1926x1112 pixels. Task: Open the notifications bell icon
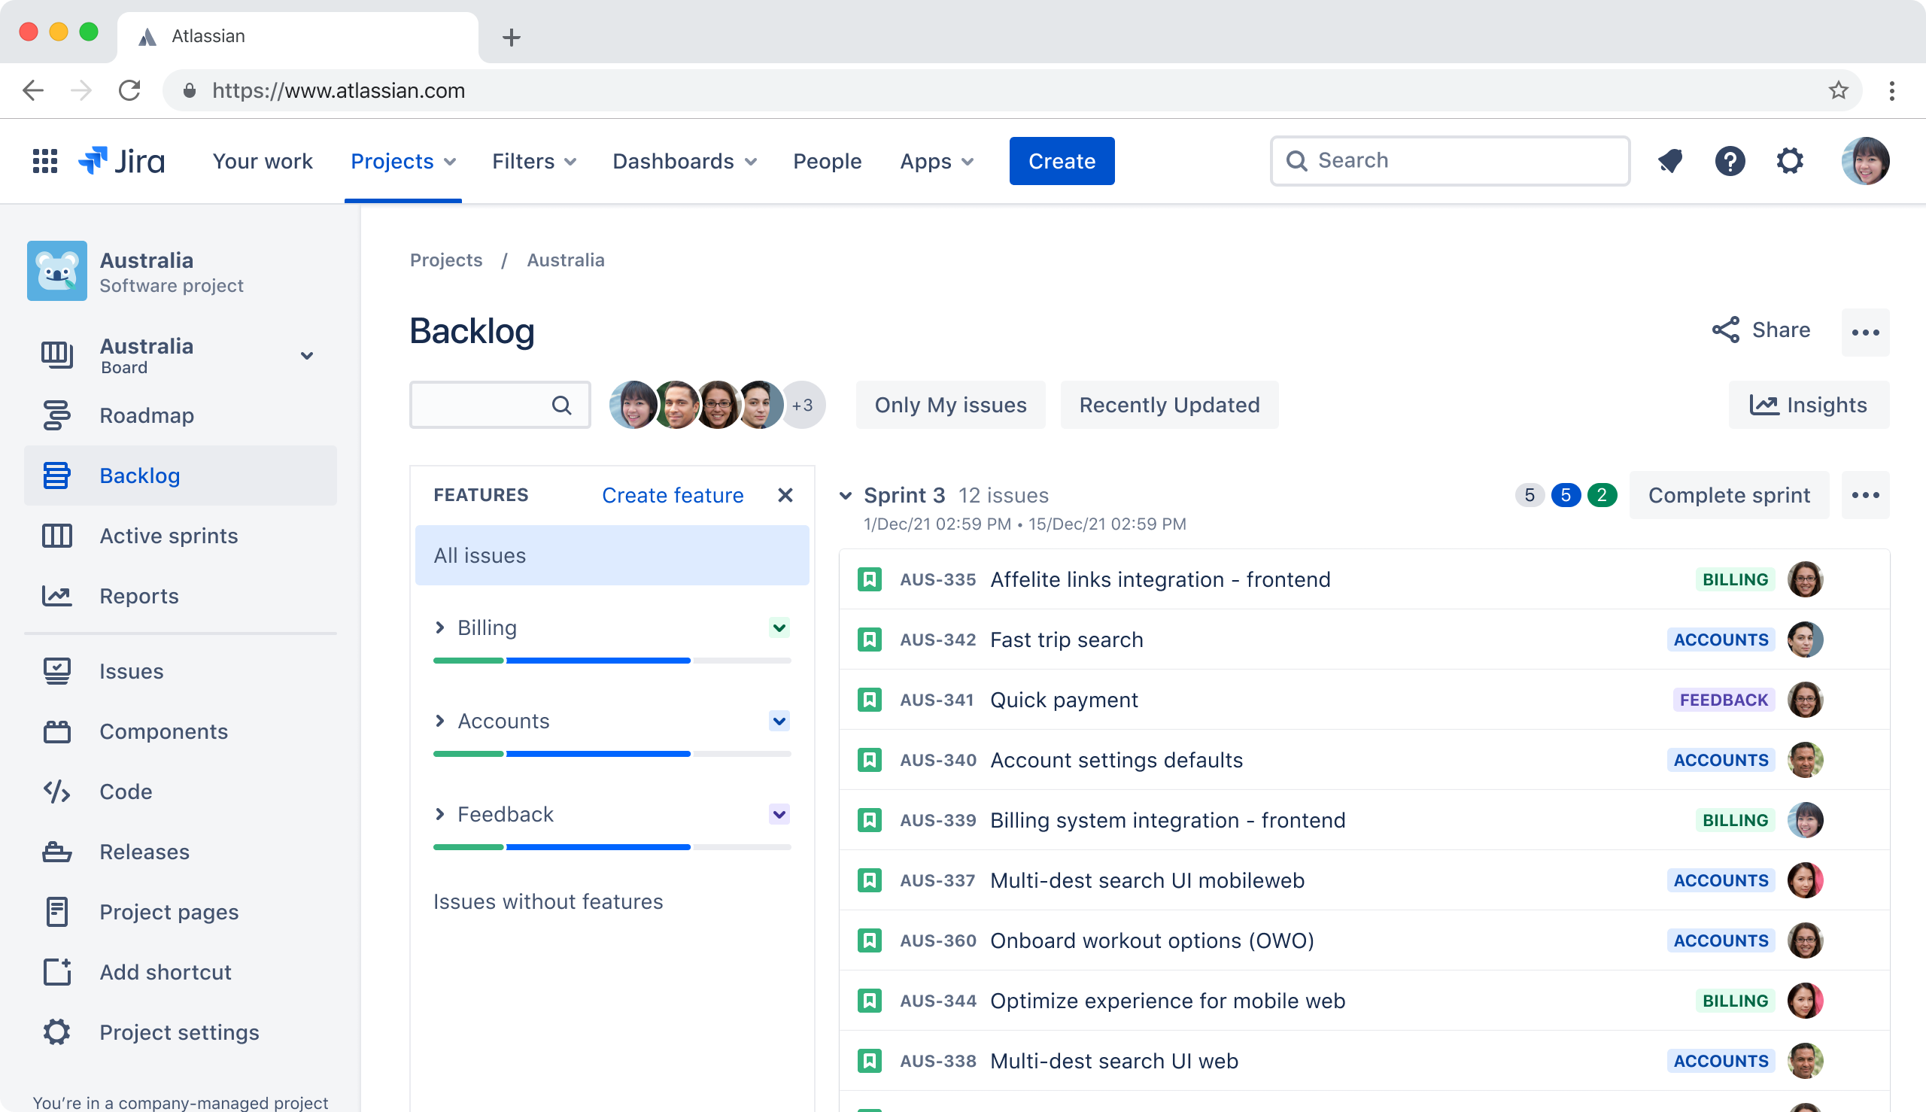[x=1669, y=160]
